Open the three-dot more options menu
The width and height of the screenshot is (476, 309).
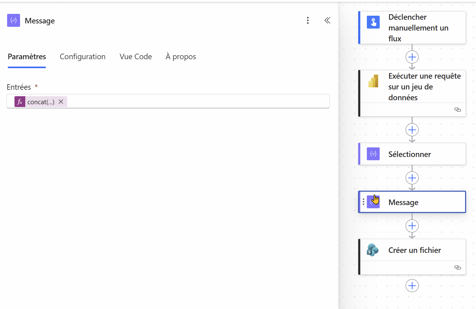[x=308, y=20]
